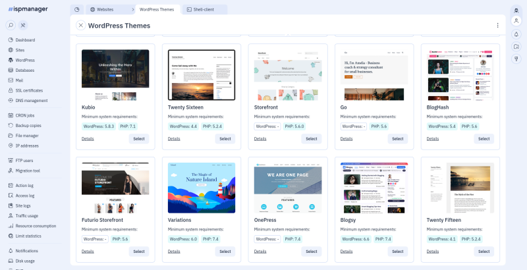The height and width of the screenshot is (270, 527).
Task: Open the vertical three-dot options menu
Action: point(497,26)
